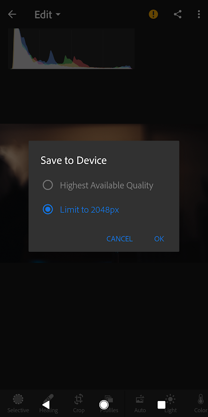Tap the share icon
This screenshot has width=208, height=417.
point(177,14)
